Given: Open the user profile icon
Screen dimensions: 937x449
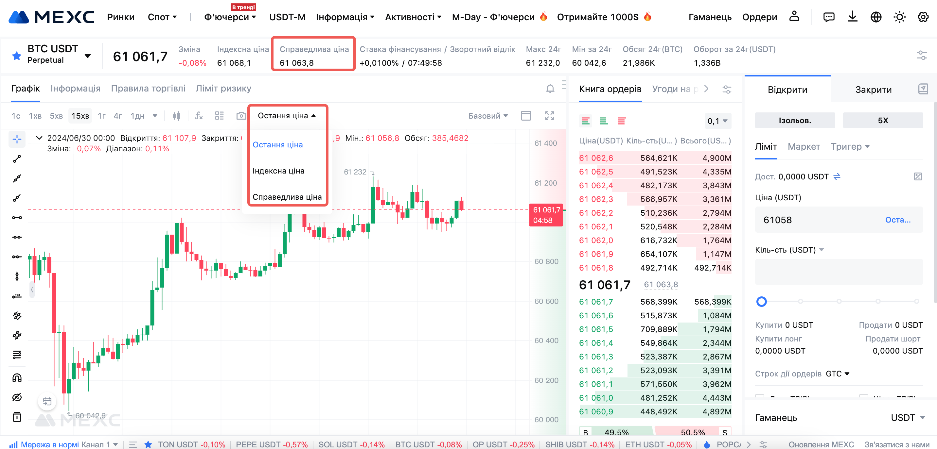Looking at the screenshot, I should [x=794, y=16].
